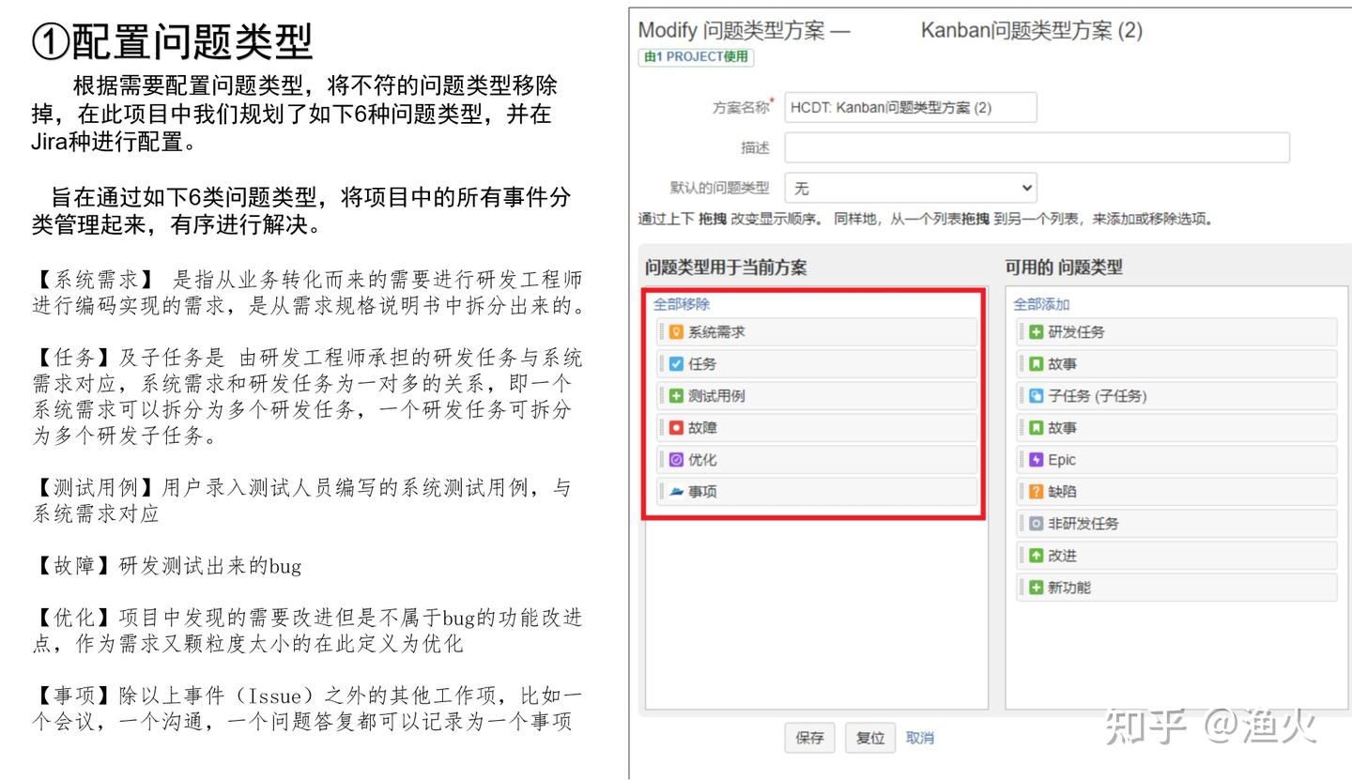Click the grey 非研发任务 icon
Image resolution: width=1352 pixels, height=780 pixels.
(x=1037, y=524)
